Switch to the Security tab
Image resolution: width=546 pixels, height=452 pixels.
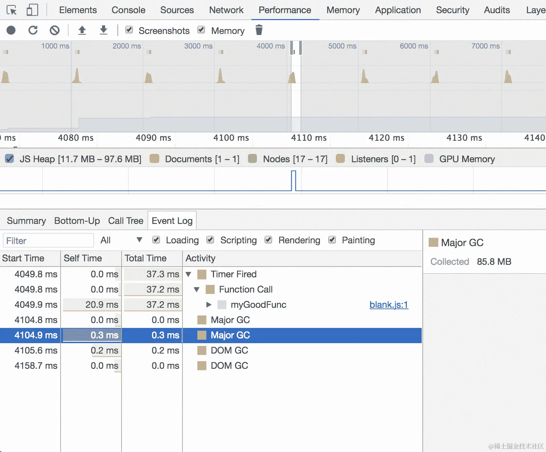point(453,10)
